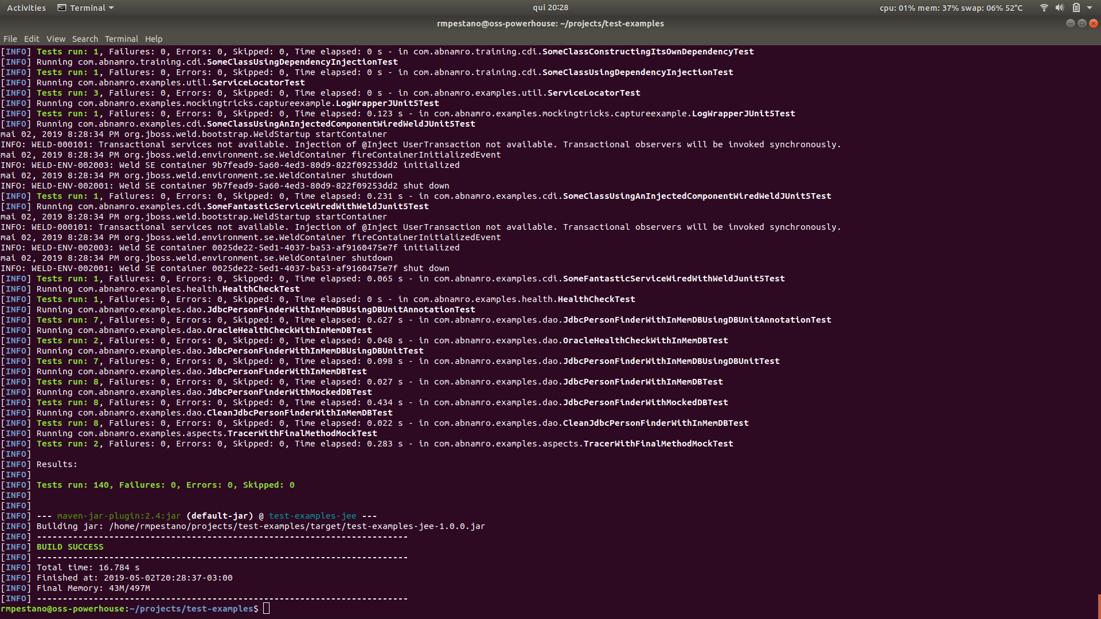The width and height of the screenshot is (1101, 619).
Task: Maximize the terminal window
Action: click(1082, 23)
